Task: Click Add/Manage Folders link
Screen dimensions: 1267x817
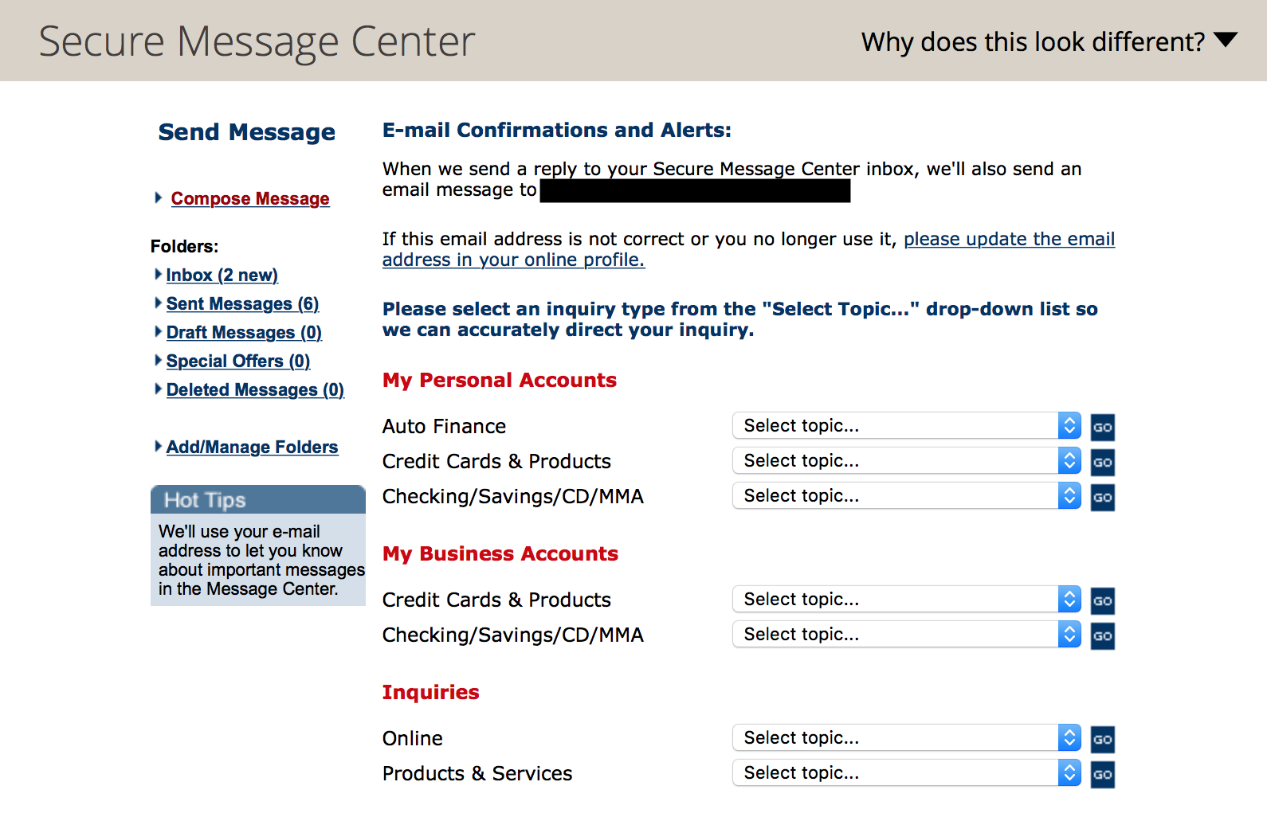Action: point(252,448)
